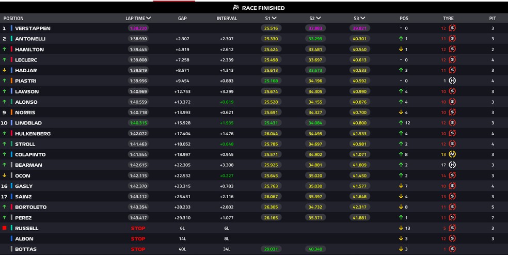The height and width of the screenshot is (255, 508).
Task: Click Hadjar's green S2 time 33.673
Action: point(315,70)
